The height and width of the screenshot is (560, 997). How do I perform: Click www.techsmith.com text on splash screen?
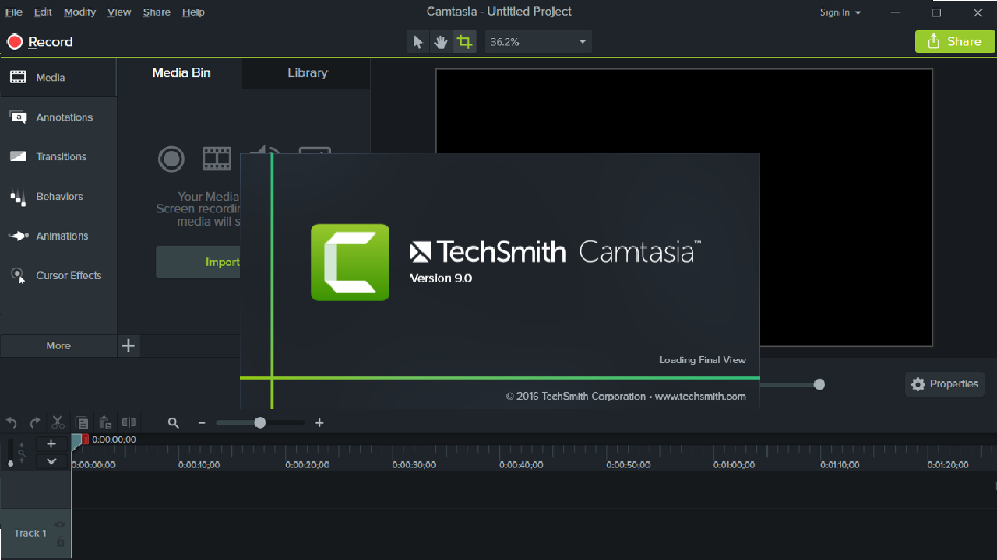point(700,397)
